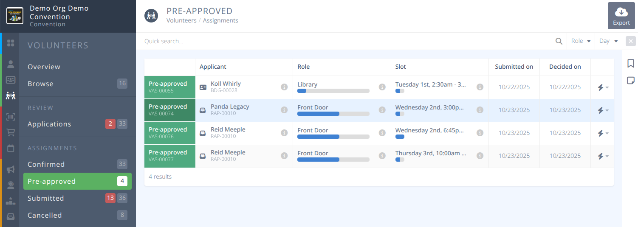638x227 pixels.
Task: Click the bookmark icon on right panel
Action: point(630,64)
